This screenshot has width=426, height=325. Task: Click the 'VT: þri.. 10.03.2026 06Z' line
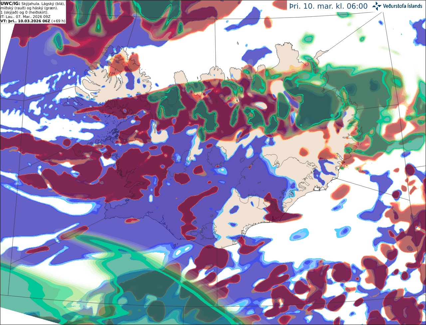pos(25,21)
